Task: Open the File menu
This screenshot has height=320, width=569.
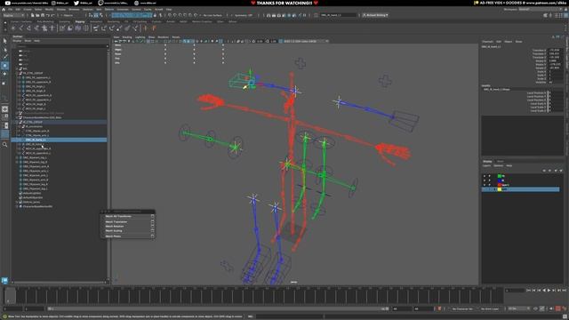Action: pos(11,10)
